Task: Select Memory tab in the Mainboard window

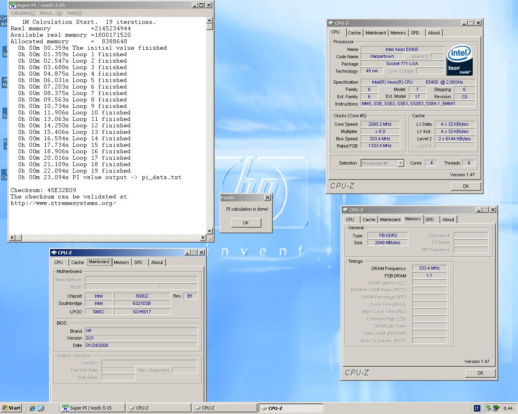Action: pyautogui.click(x=121, y=262)
